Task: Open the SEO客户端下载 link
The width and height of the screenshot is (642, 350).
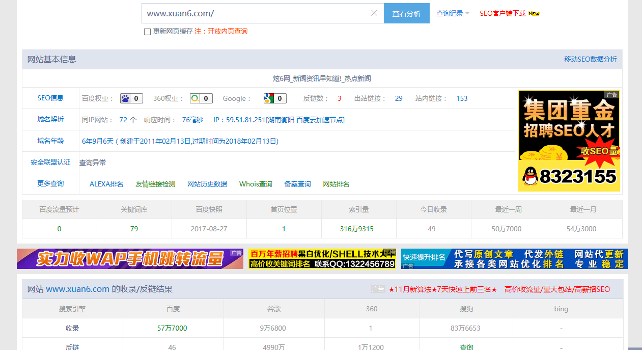Action: (503, 14)
